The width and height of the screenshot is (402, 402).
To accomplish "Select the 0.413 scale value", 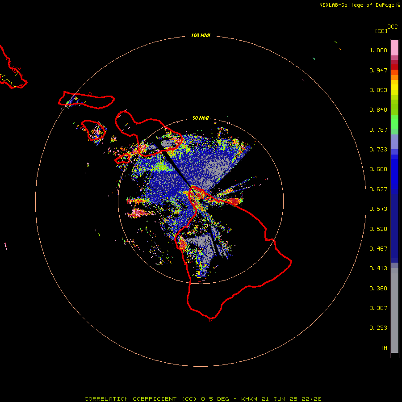I will [378, 268].
